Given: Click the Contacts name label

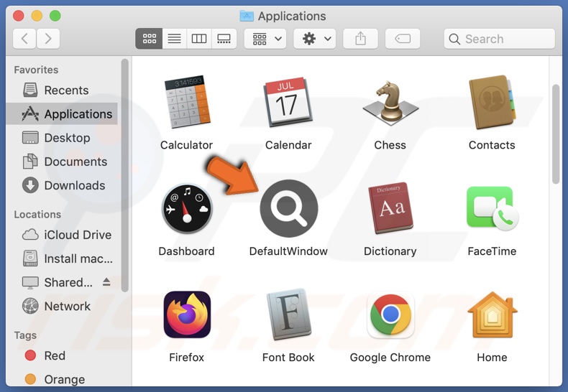Looking at the screenshot, I should (x=492, y=145).
